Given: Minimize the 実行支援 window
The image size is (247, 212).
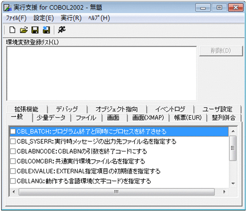Looking at the screenshot, I should (x=203, y=8).
